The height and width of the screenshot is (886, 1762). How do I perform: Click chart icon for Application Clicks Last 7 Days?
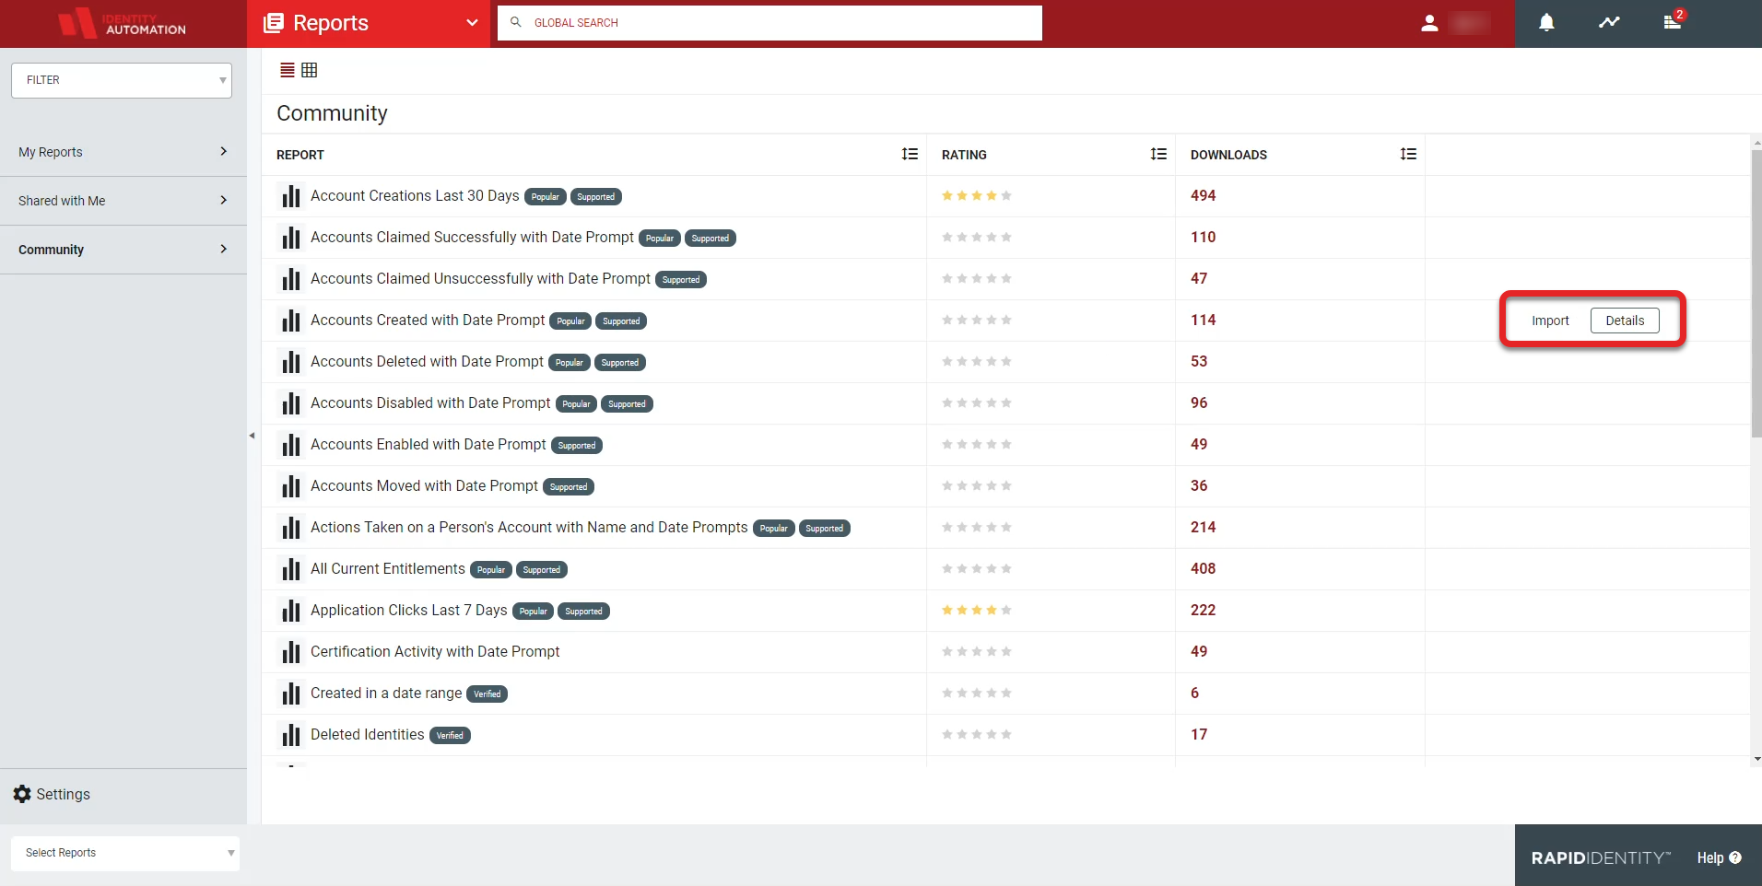(291, 611)
